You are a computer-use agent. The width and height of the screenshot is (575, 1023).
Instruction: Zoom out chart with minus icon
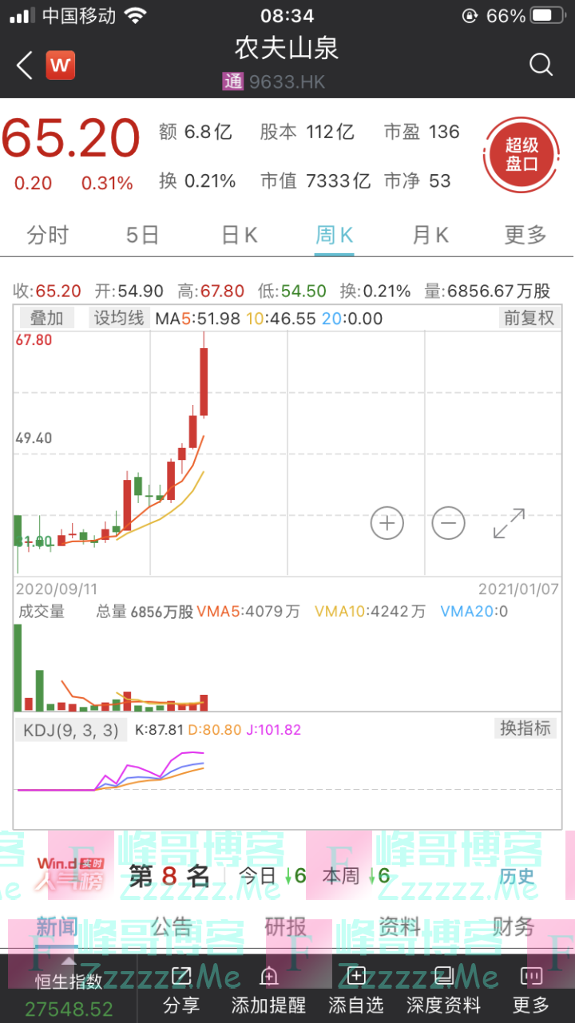pos(448,523)
